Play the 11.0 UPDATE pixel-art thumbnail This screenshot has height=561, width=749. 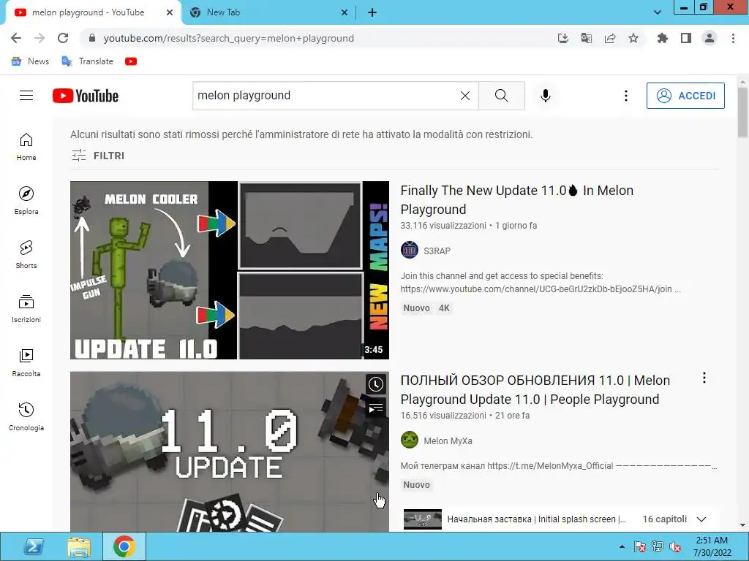click(229, 451)
